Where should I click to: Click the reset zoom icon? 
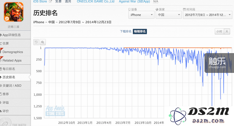36,42
